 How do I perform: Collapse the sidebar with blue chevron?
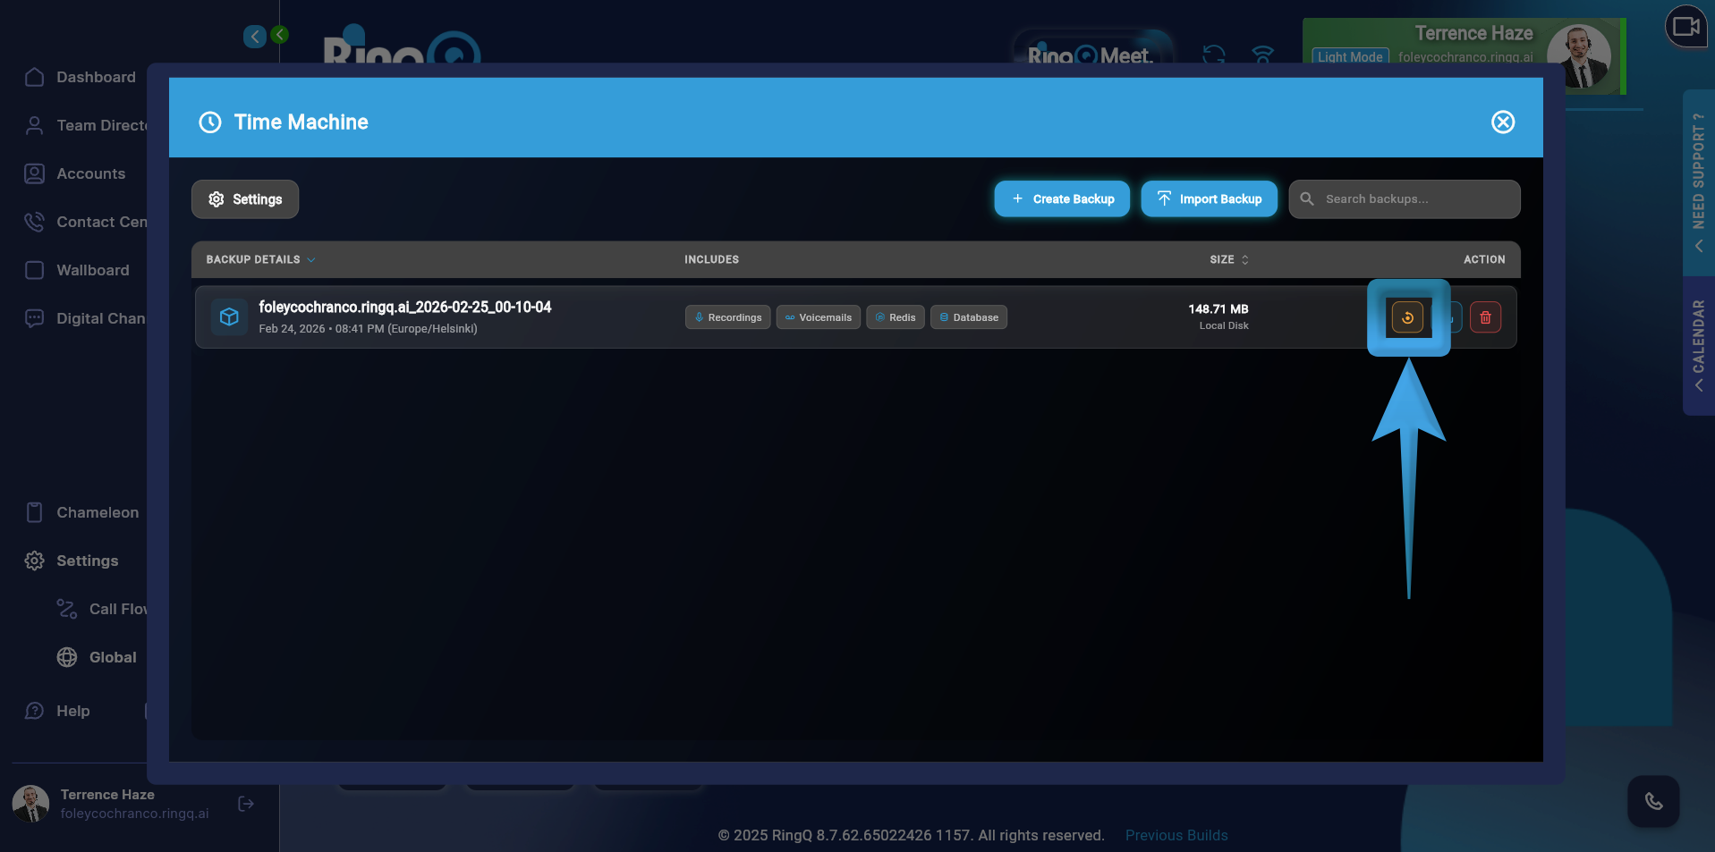255,36
